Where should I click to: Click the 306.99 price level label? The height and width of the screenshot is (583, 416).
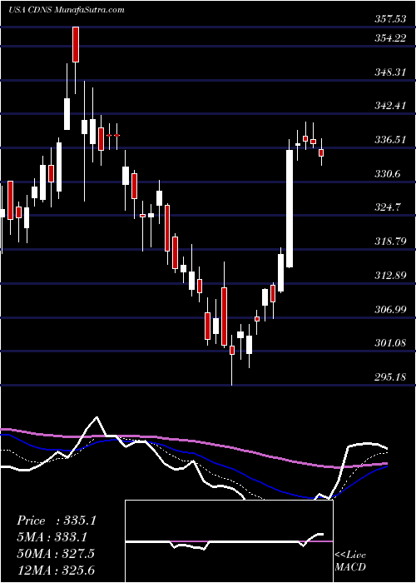point(389,309)
